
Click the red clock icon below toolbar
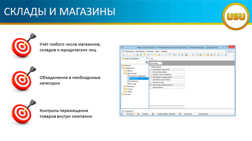pos(152,59)
